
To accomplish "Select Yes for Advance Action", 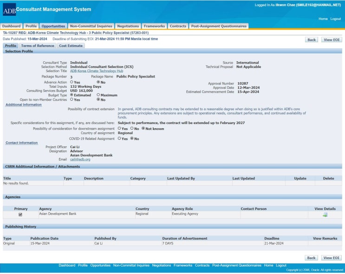I will [72, 82].
